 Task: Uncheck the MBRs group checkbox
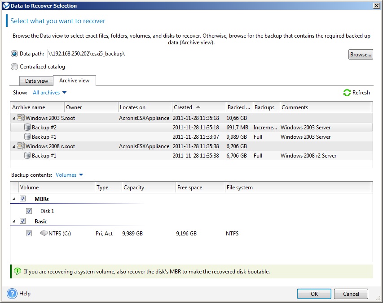(23, 199)
